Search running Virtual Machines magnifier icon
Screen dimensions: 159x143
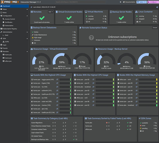pos(106,16)
